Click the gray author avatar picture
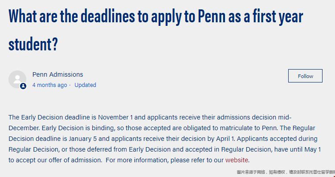Viewport: 335px width, 177px height. click(x=17, y=79)
